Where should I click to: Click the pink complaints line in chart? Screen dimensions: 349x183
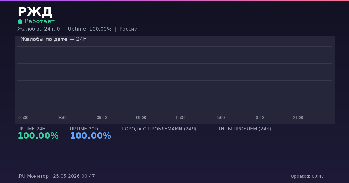click(x=175, y=115)
